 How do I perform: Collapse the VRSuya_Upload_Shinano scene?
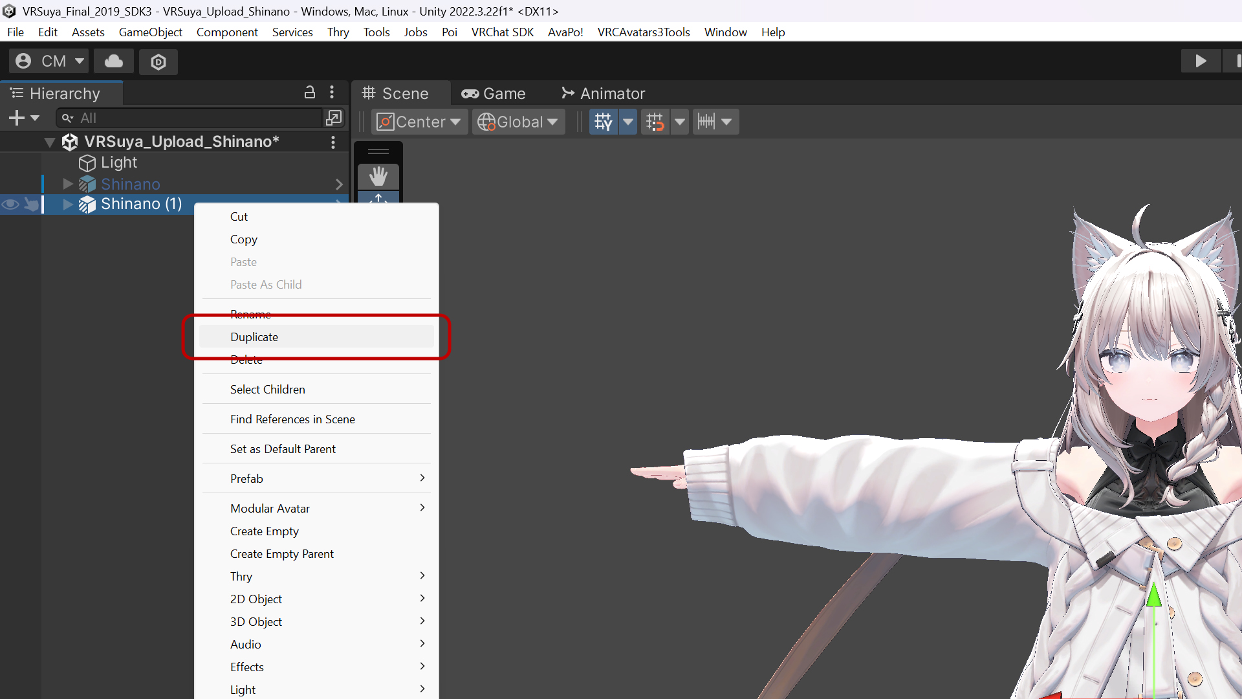[49, 142]
